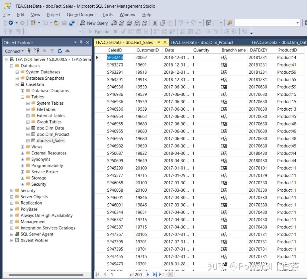
Task: Select the SQL Server Agent node
Action: (x=37, y=234)
